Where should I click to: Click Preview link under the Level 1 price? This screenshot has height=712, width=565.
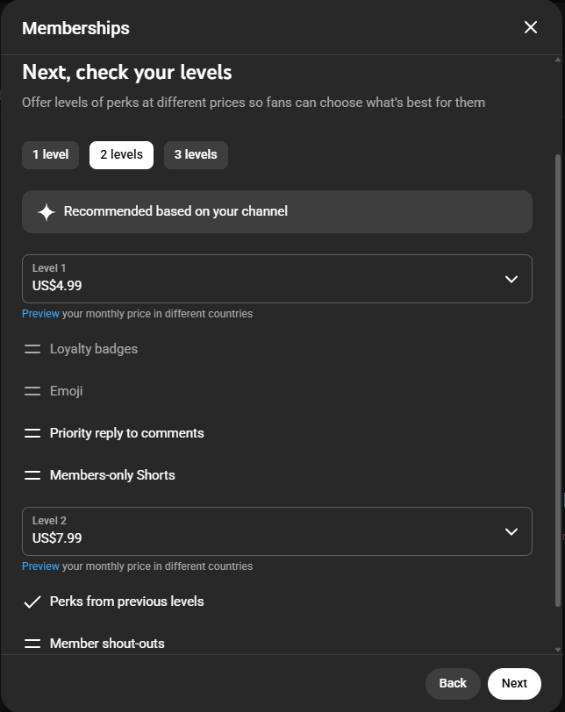coord(39,313)
